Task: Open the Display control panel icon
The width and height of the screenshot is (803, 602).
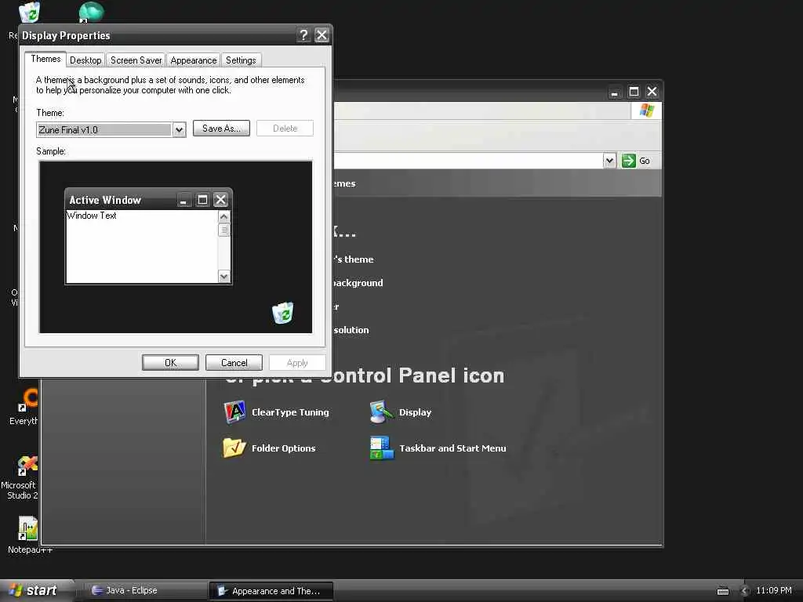Action: (x=401, y=412)
